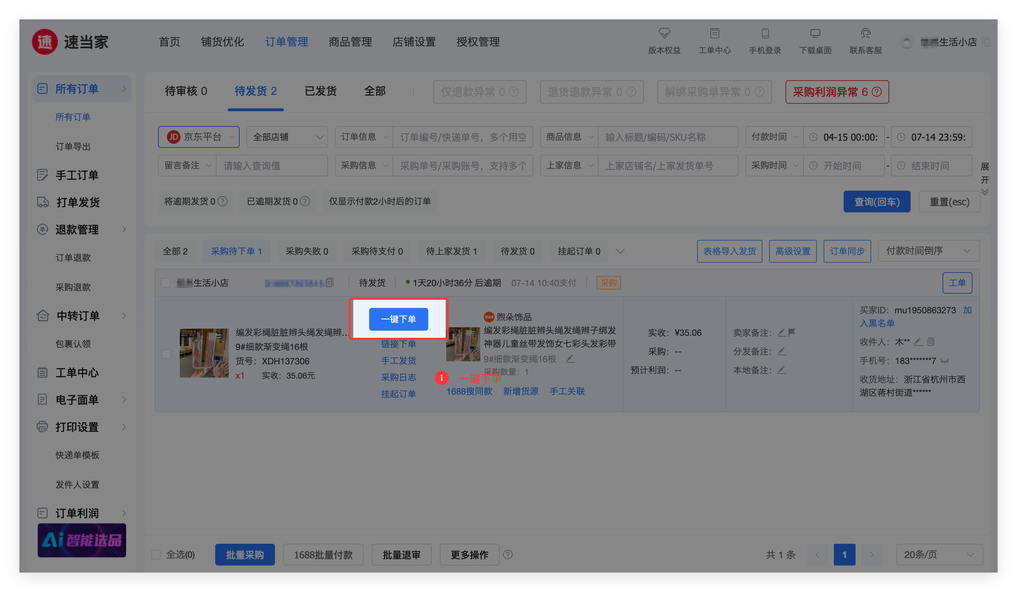Click help icon beside 采购利润异常
This screenshot has height=592, width=1017.
tap(877, 92)
